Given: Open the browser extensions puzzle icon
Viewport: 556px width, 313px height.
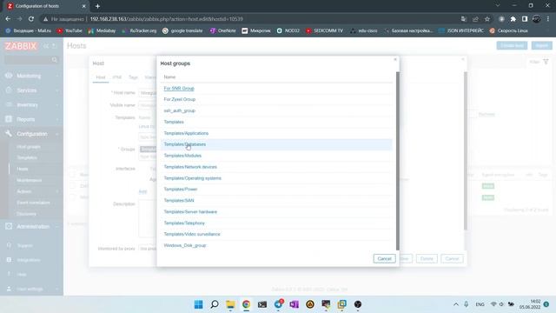Looking at the screenshot, I should pos(513,19).
